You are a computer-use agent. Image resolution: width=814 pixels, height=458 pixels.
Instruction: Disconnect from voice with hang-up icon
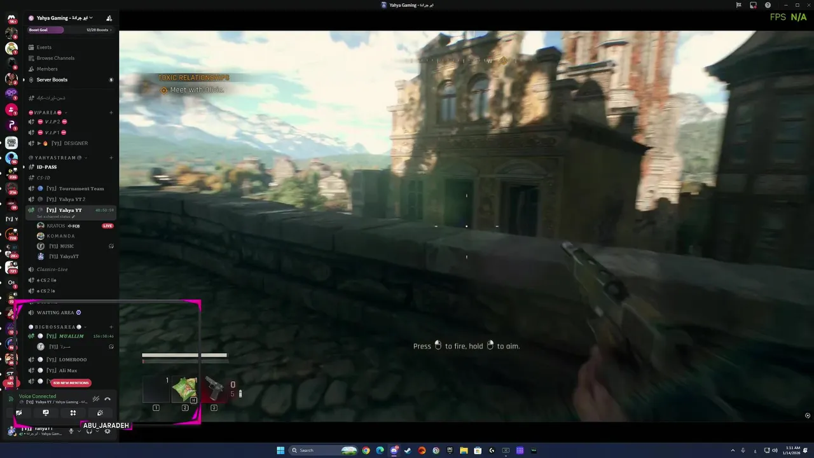[x=107, y=399]
